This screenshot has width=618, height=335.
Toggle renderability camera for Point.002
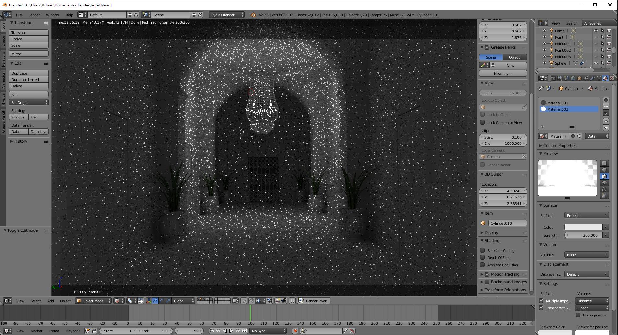(x=609, y=50)
